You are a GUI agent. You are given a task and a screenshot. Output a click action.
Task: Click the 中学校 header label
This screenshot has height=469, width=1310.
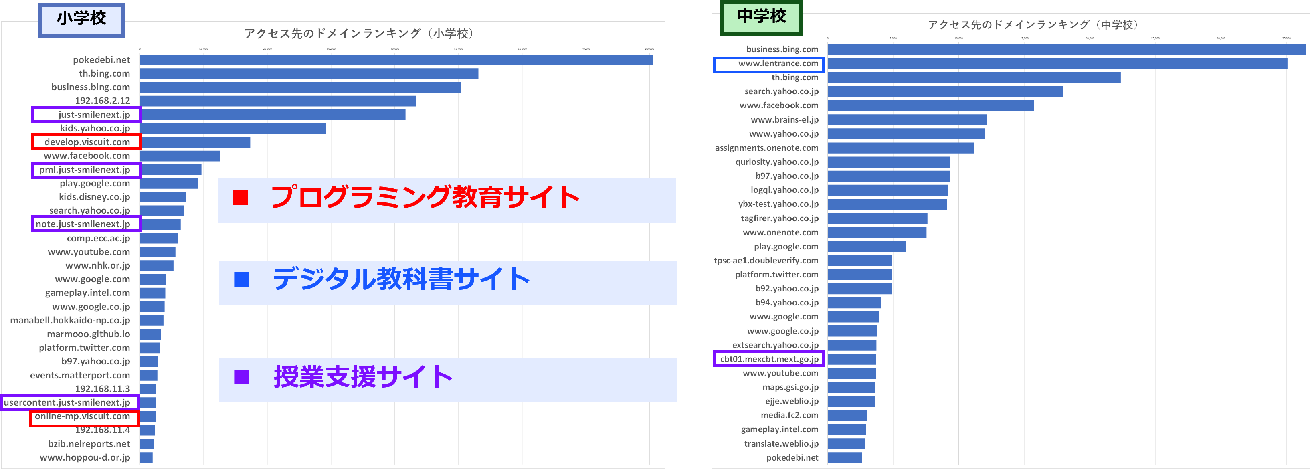pos(761,17)
